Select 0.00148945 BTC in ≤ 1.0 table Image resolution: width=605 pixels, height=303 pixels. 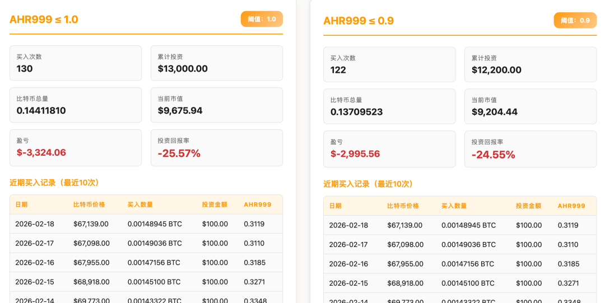click(155, 224)
